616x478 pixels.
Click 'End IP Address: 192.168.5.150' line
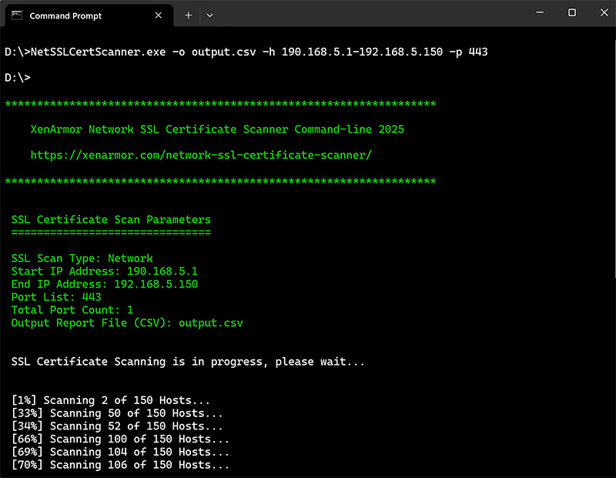coord(105,284)
